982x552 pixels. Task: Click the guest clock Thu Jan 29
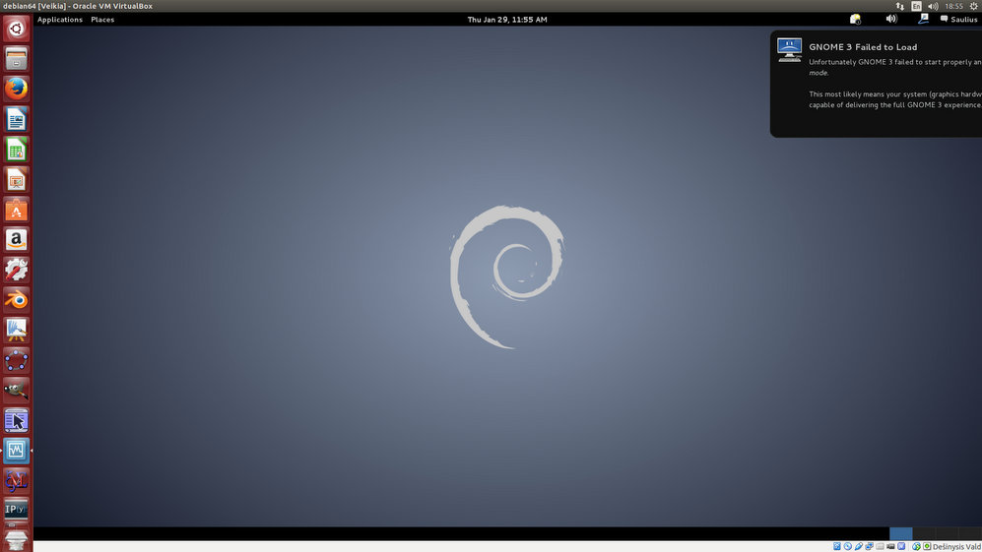click(x=507, y=20)
